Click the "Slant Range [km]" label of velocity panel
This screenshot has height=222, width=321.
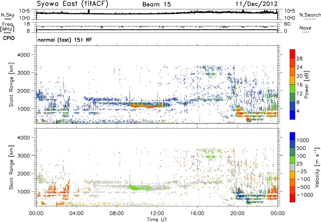(x=11, y=168)
